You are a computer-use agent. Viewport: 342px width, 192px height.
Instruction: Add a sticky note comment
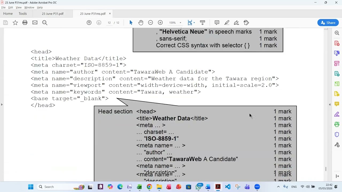point(217,23)
